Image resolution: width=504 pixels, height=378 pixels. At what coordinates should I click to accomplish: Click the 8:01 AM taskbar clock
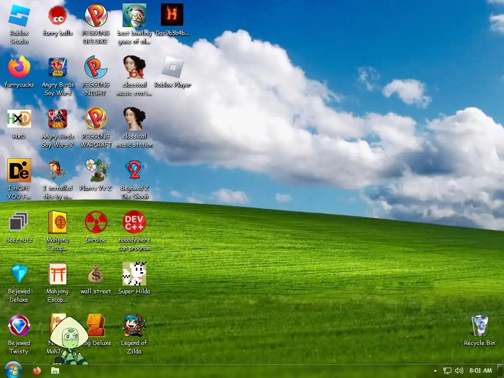click(480, 371)
